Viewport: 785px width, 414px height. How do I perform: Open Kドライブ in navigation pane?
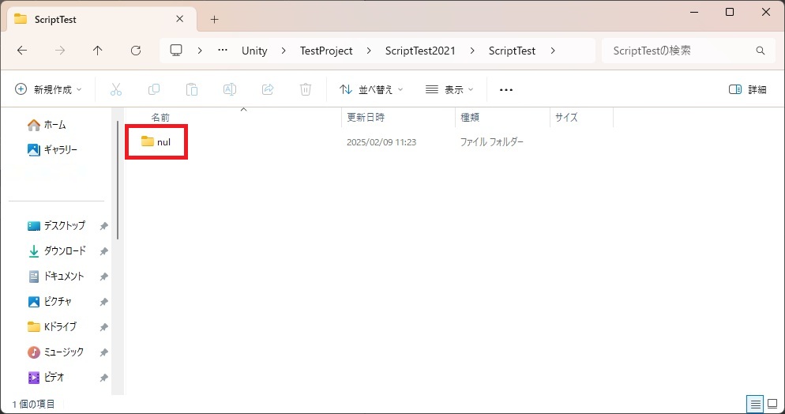tap(52, 327)
